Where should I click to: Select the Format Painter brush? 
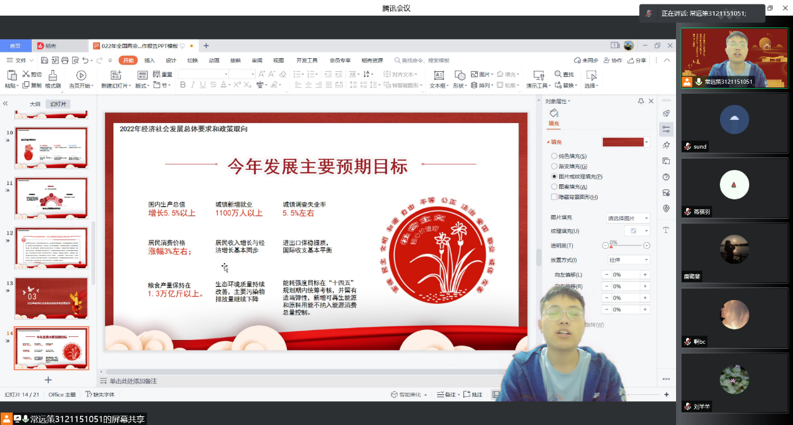[x=53, y=76]
